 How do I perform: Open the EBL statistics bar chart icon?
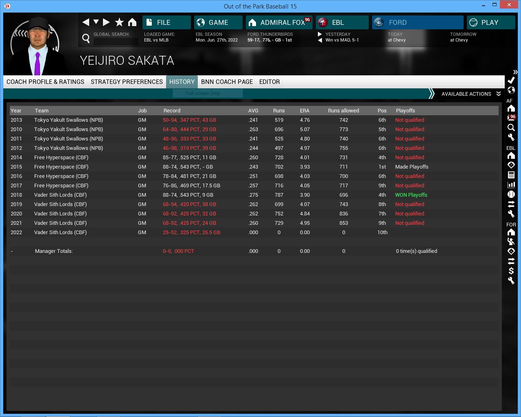(511, 184)
